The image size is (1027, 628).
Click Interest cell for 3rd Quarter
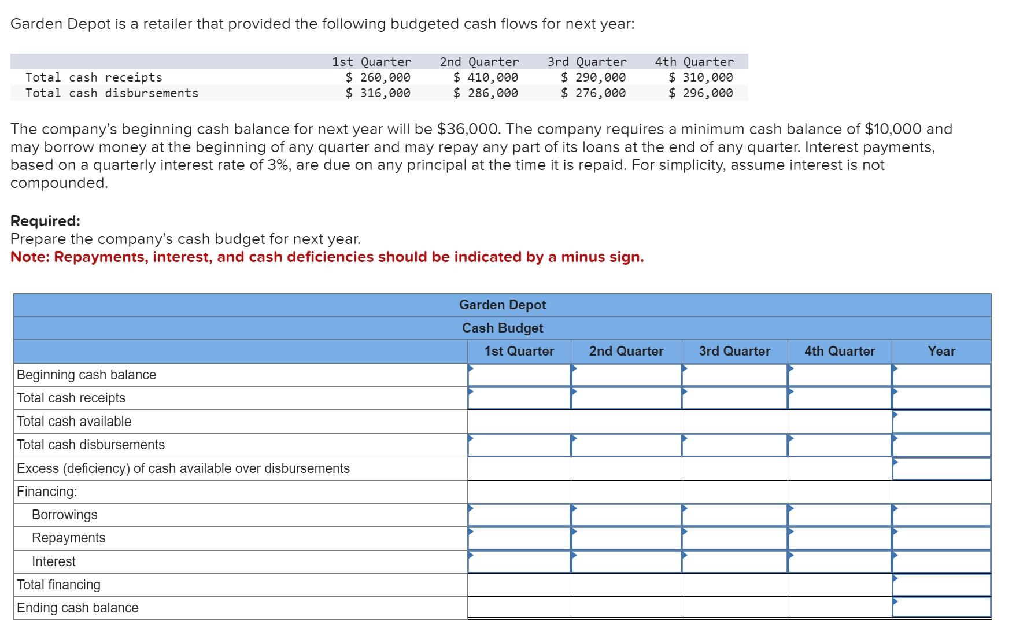(735, 561)
